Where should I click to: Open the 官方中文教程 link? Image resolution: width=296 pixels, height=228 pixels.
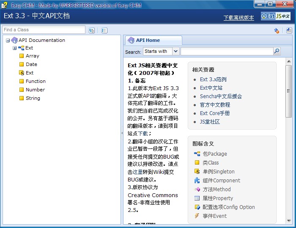click(x=215, y=104)
